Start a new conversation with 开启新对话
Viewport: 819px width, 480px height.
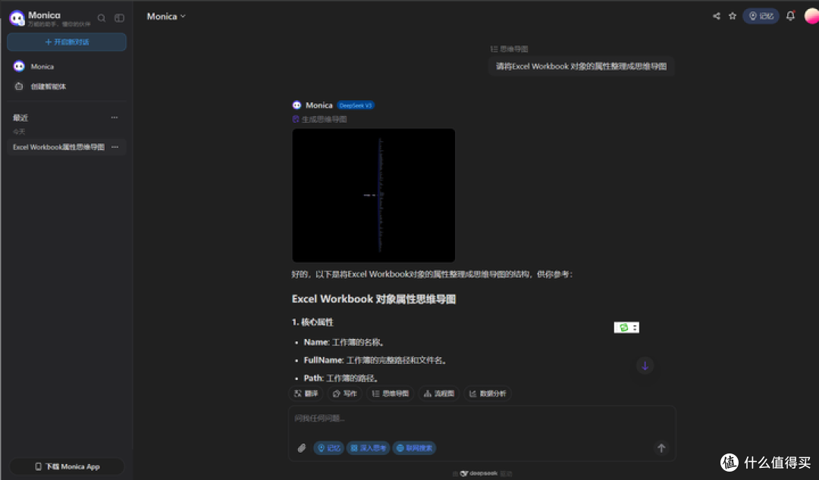(x=66, y=42)
